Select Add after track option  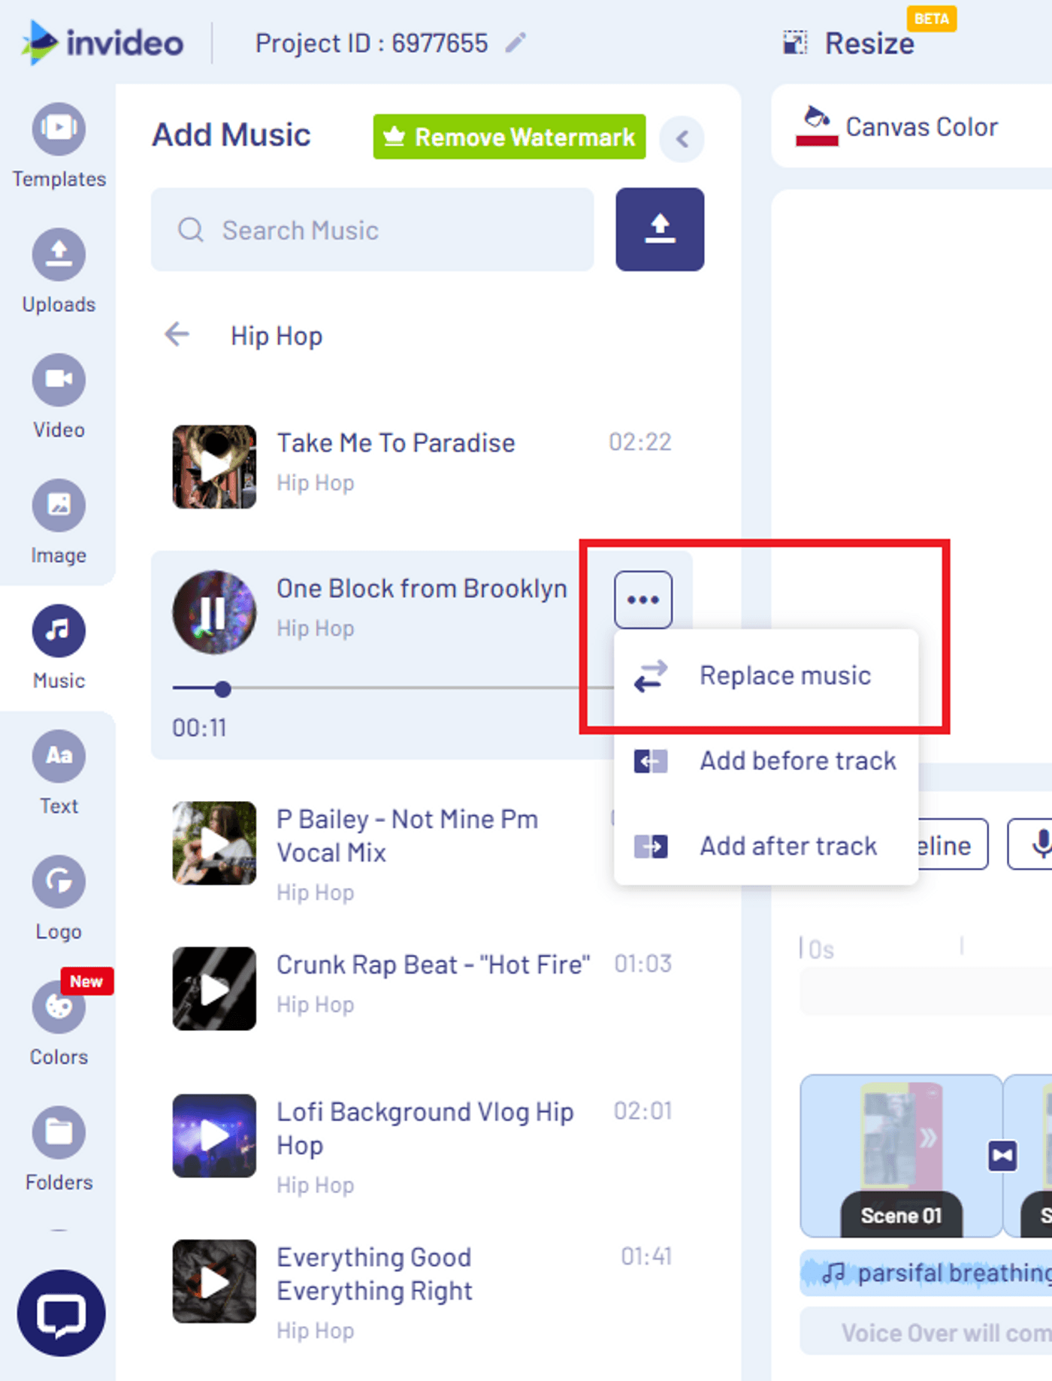pos(766,846)
